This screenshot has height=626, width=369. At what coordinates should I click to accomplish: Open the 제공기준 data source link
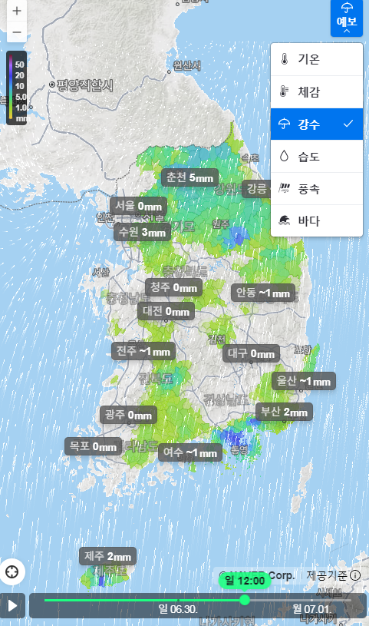pyautogui.click(x=327, y=575)
